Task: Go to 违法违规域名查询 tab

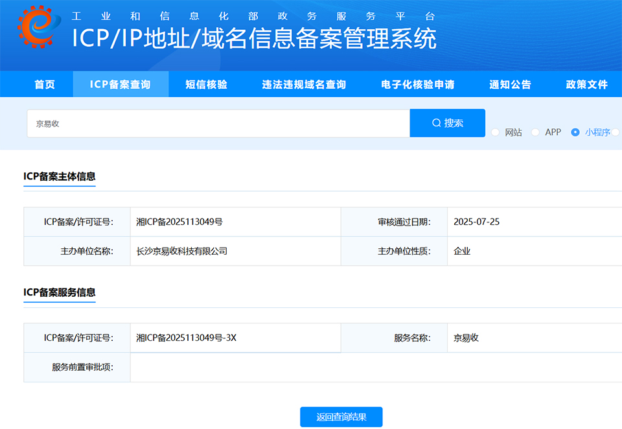Action: tap(305, 84)
